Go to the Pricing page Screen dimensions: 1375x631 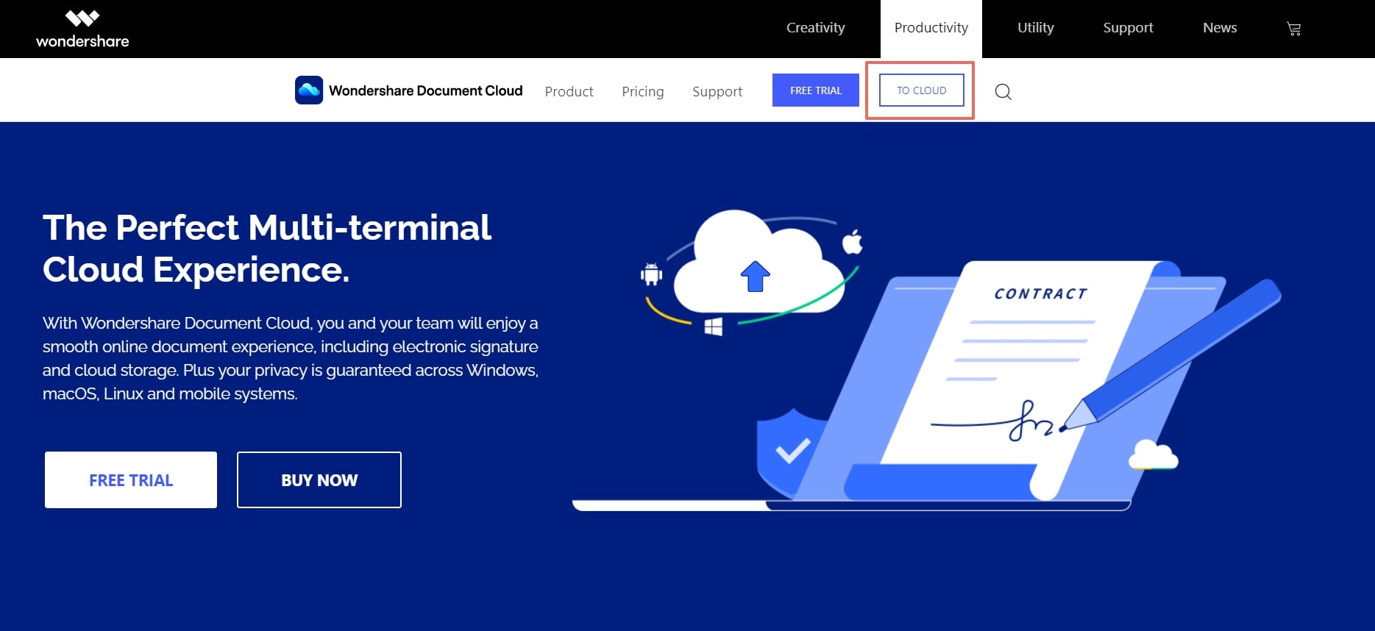(x=642, y=91)
